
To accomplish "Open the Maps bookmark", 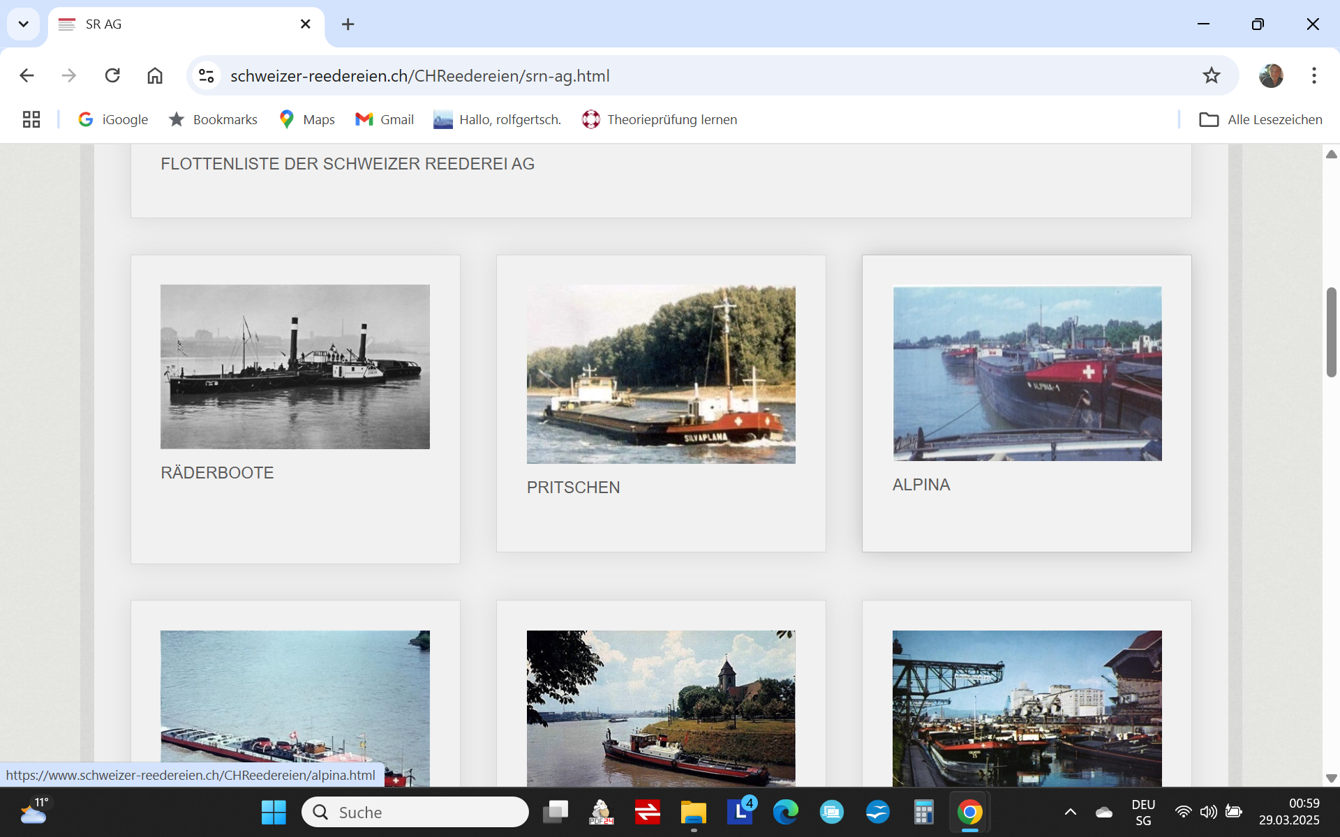I will [306, 120].
